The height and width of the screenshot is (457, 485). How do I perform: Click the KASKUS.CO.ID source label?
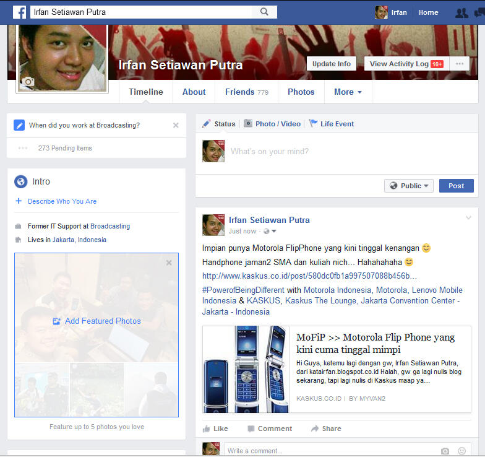[319, 399]
